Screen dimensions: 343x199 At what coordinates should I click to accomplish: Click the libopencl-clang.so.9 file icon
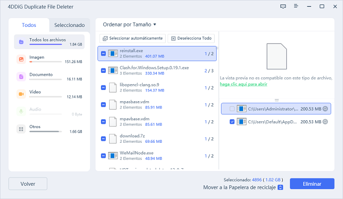point(113,88)
